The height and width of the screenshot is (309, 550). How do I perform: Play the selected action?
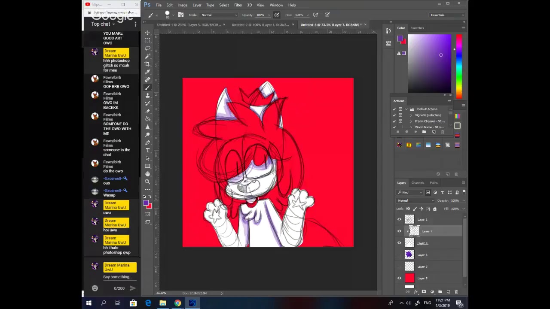click(x=416, y=132)
